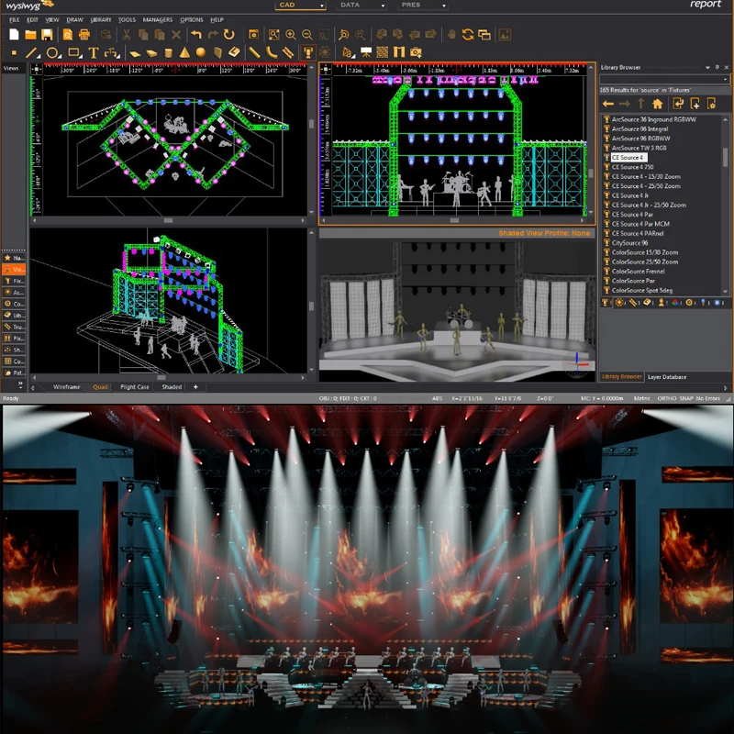Viewport: 734px width, 734px height.
Task: Click the Pan hand tool icon
Action: tap(451, 35)
